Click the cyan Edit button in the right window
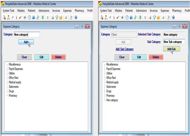Screen dimensions: 190x136 coord(139,57)
